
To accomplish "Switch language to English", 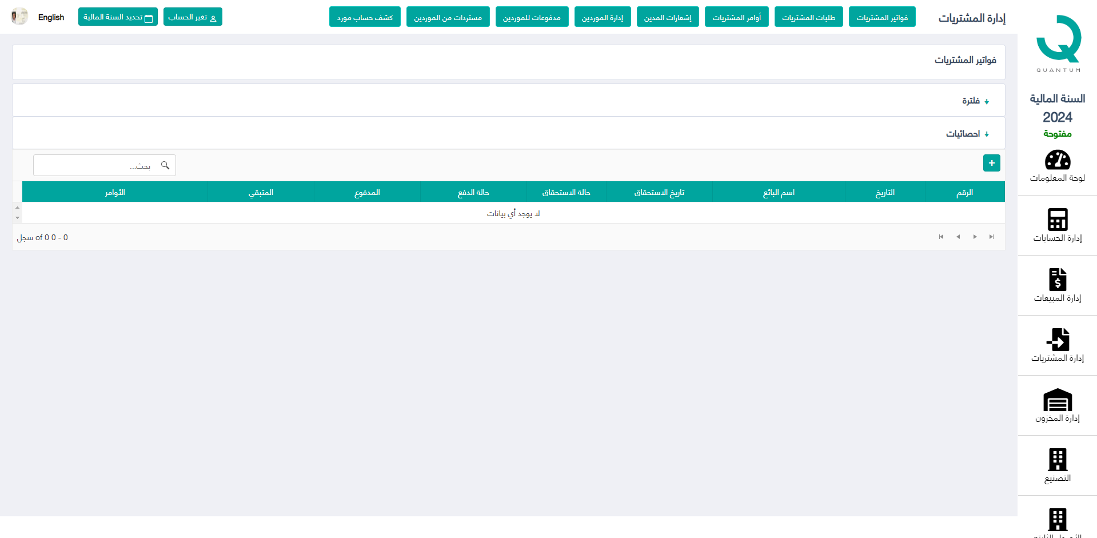I will tap(51, 17).
